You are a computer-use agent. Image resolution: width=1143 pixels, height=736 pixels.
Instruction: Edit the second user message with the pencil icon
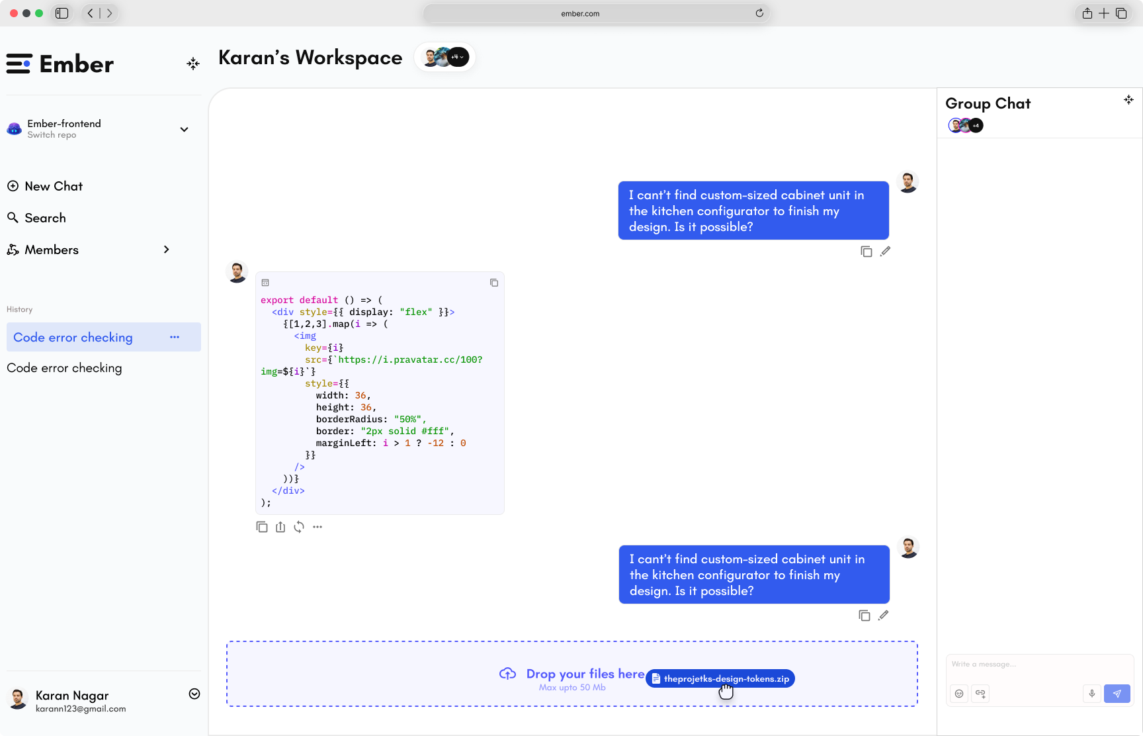coord(884,616)
